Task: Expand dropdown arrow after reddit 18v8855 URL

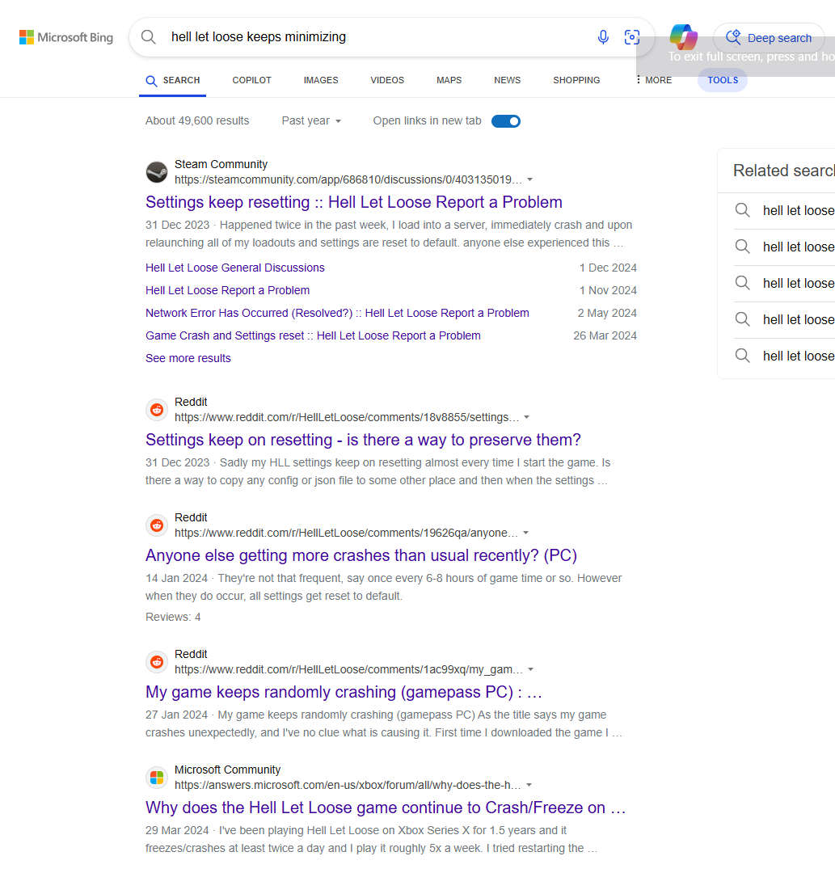Action: pyautogui.click(x=526, y=418)
